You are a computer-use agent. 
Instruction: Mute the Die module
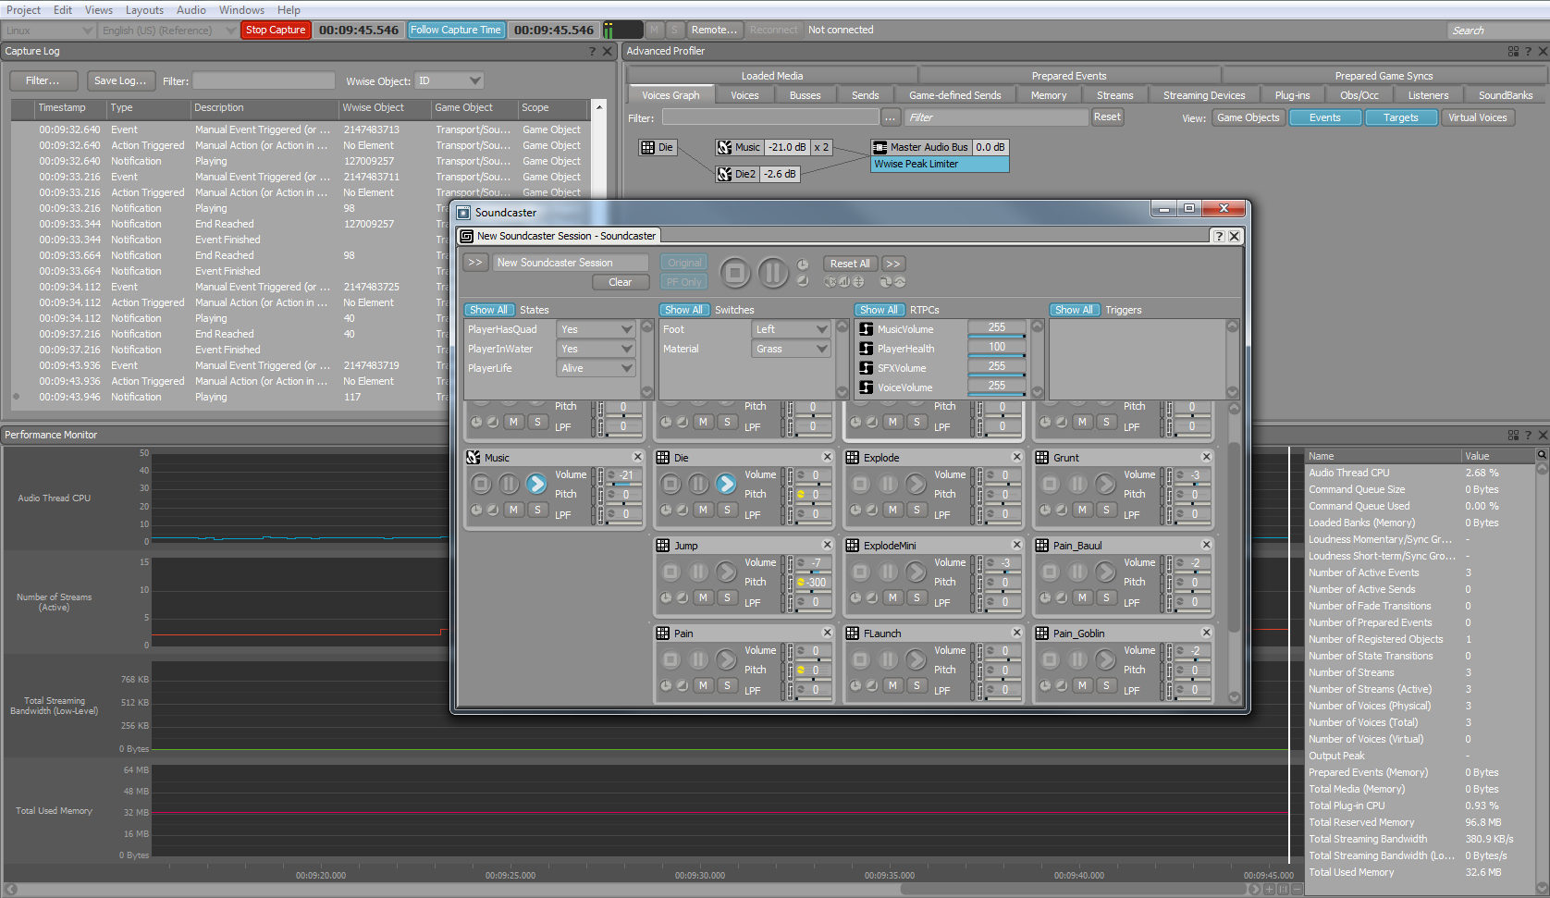click(x=703, y=510)
